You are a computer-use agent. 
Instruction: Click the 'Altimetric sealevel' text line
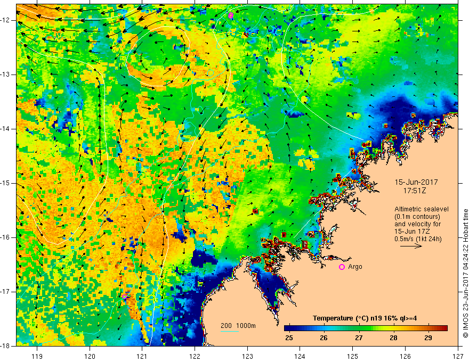tap(422, 209)
